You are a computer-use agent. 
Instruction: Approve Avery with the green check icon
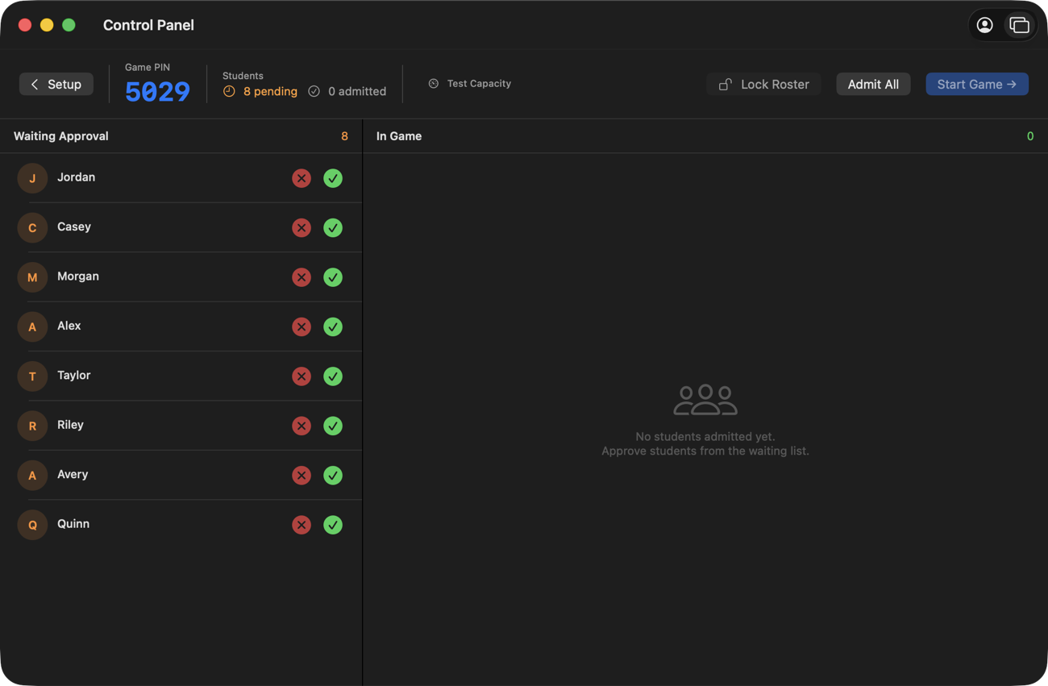click(x=333, y=476)
